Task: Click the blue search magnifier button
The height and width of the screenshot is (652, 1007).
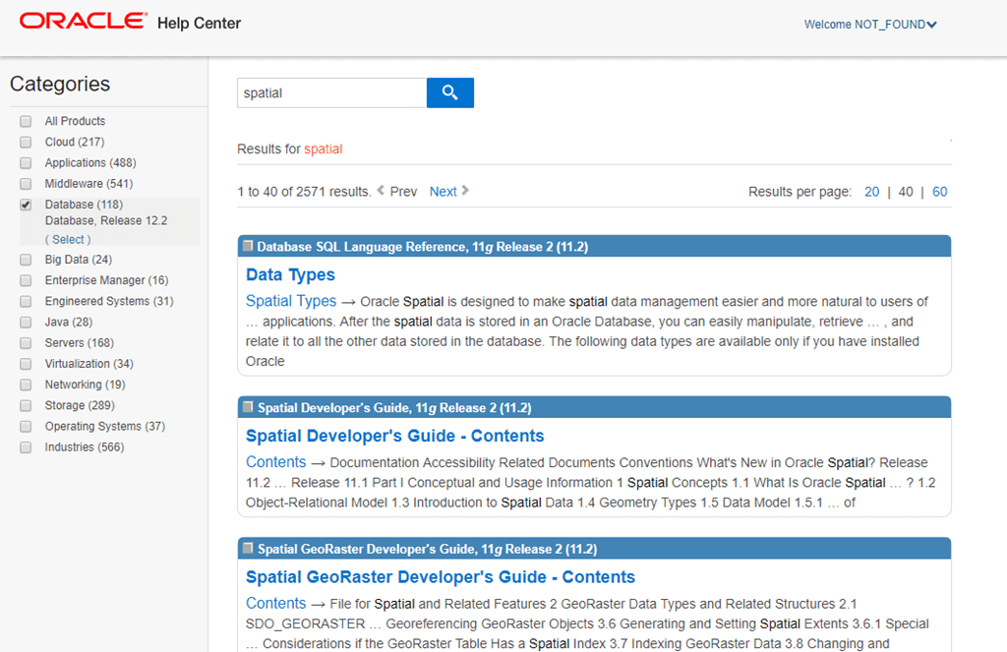Action: pos(450,92)
